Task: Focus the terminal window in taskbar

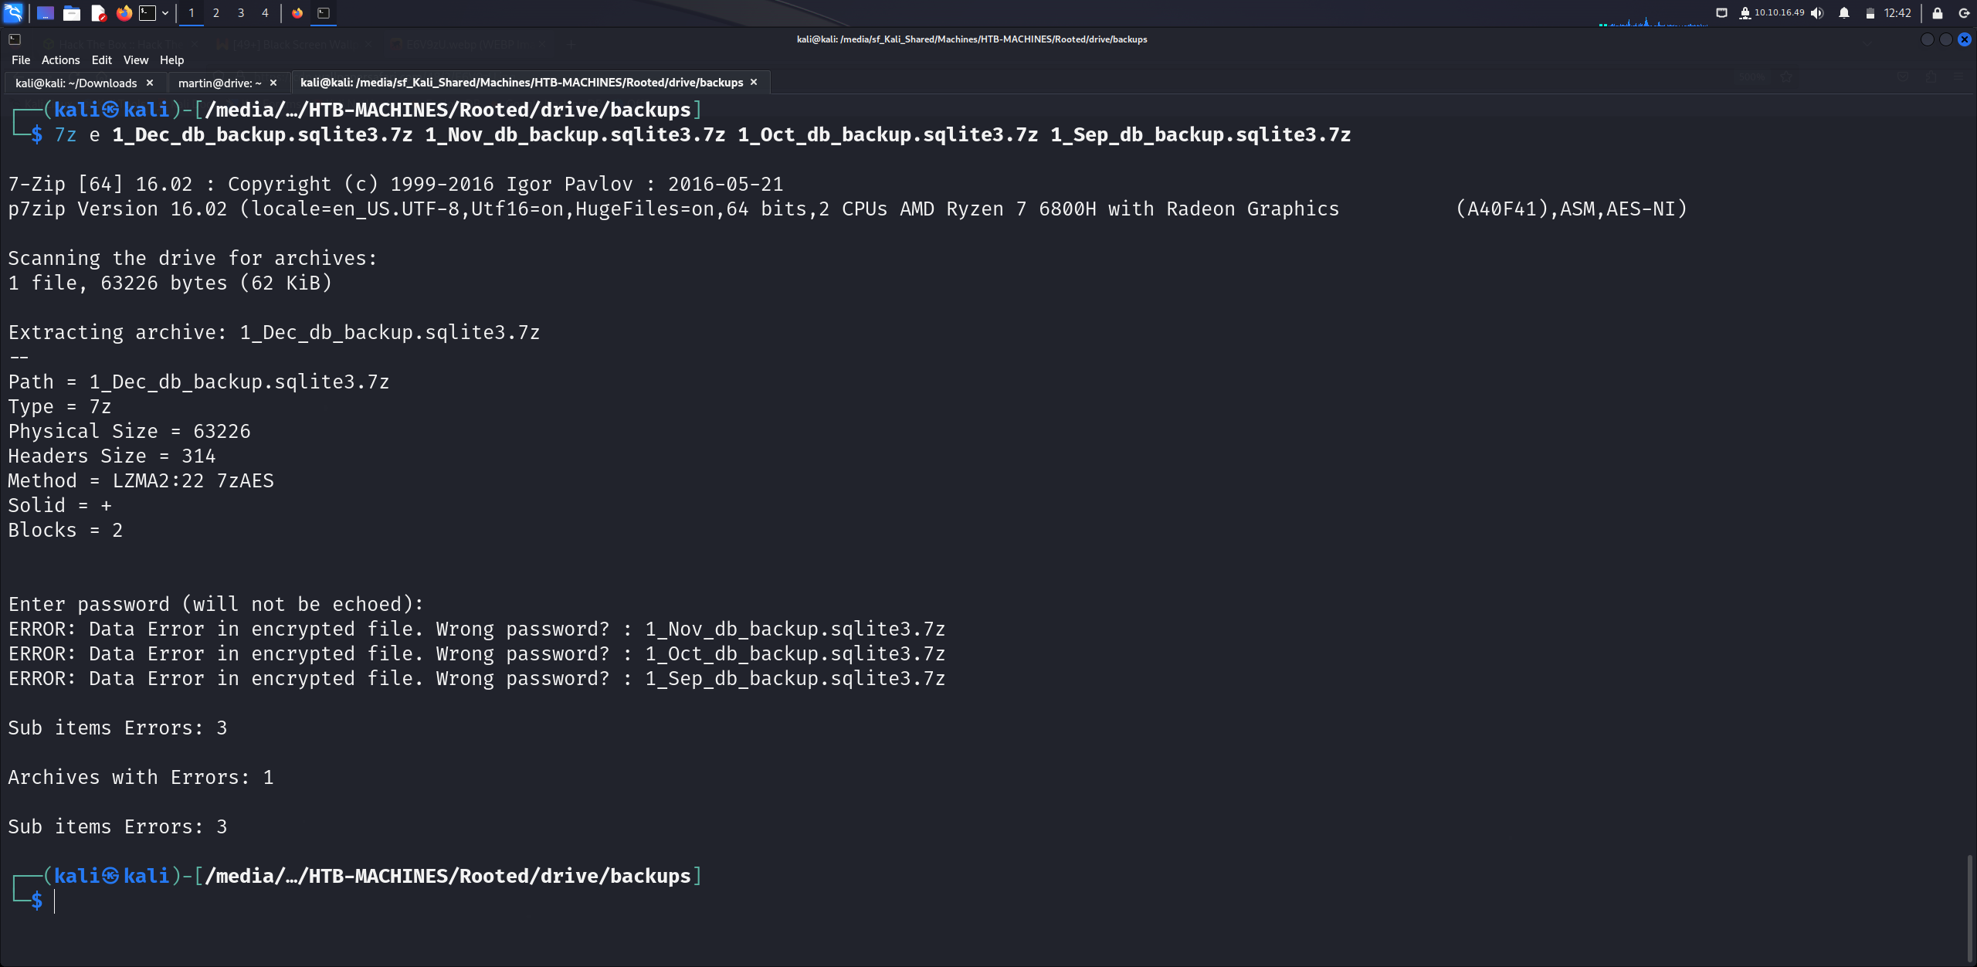Action: pyautogui.click(x=324, y=13)
